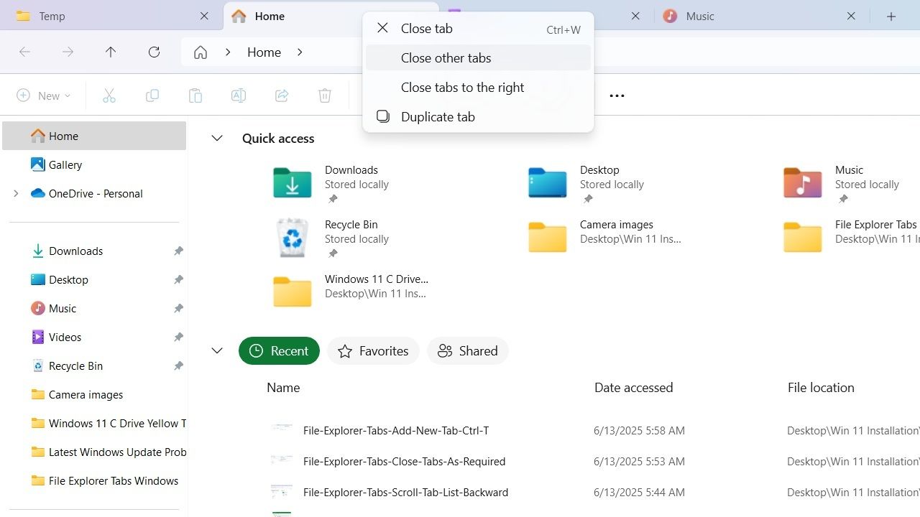Unpin Downloads from the sidebar pin
The width and height of the screenshot is (920, 517).
click(x=178, y=251)
